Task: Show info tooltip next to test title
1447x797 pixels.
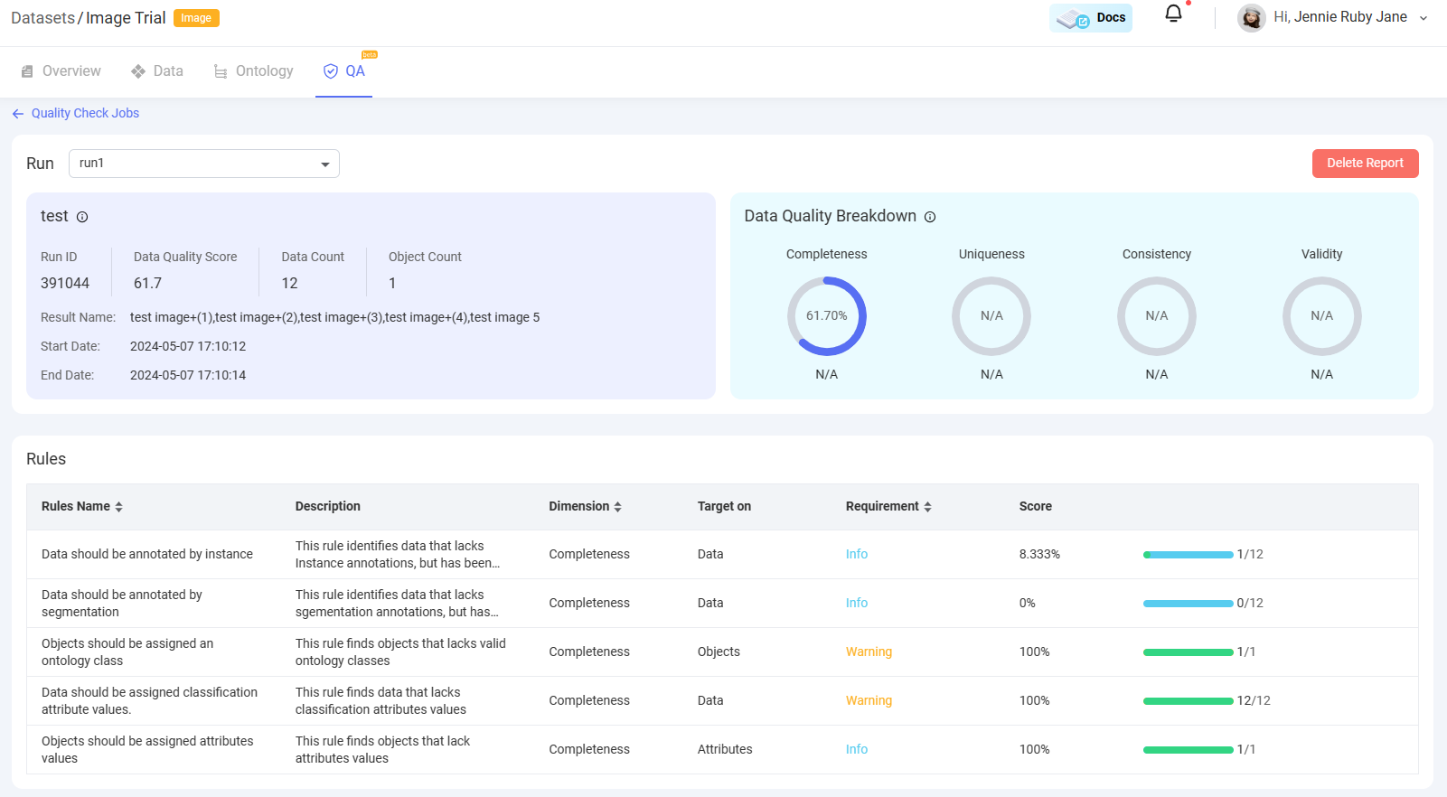Action: pyautogui.click(x=82, y=217)
